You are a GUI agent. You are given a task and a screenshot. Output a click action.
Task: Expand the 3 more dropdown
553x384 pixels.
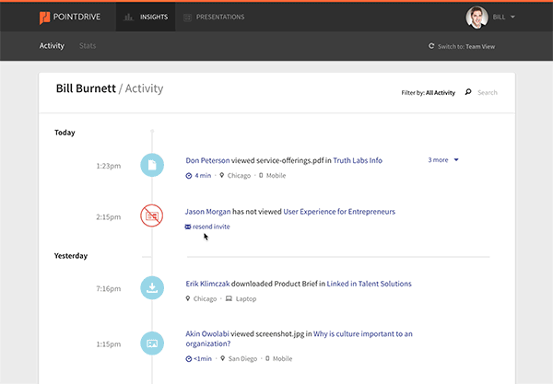click(443, 159)
